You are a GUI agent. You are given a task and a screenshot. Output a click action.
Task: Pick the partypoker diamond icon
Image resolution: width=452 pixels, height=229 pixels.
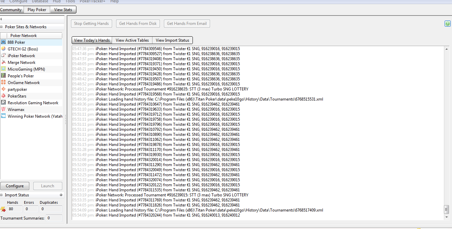pyautogui.click(x=3, y=89)
